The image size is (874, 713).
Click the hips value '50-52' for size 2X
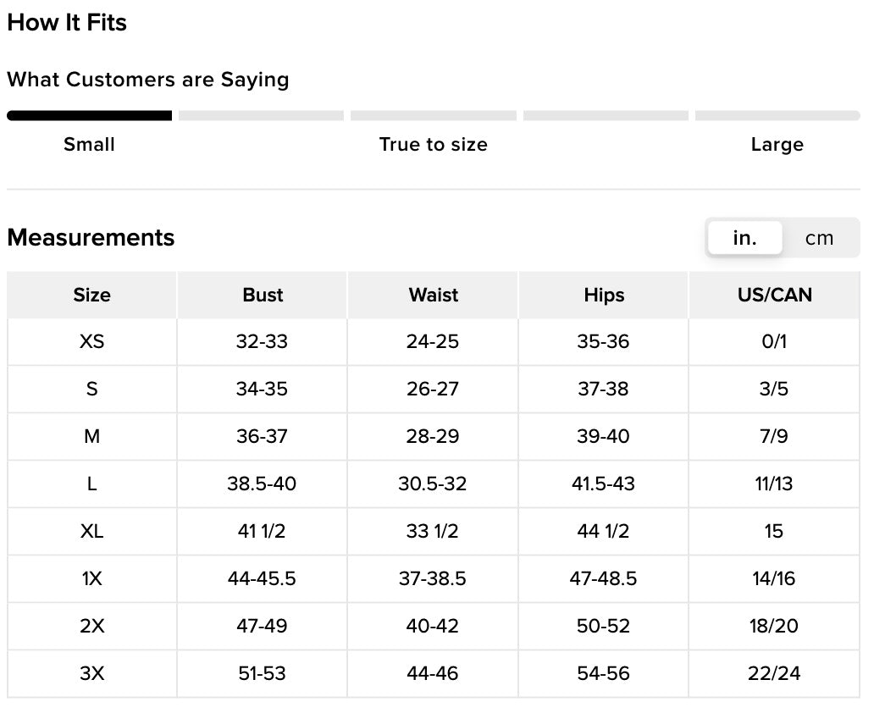pyautogui.click(x=604, y=627)
